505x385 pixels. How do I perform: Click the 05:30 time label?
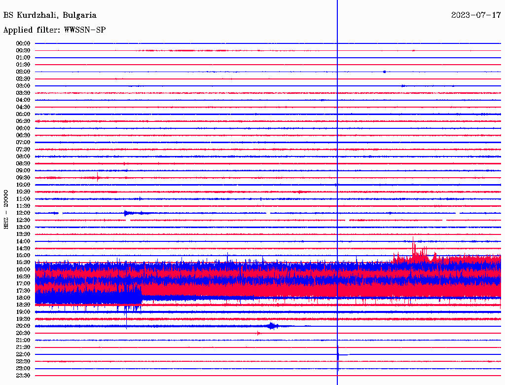pos(23,121)
